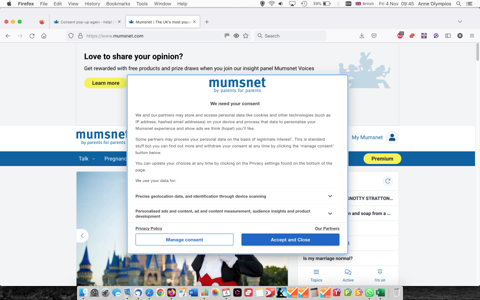Open the Talk dropdown menu on Mumsnet
480x300 pixels.
click(86, 158)
